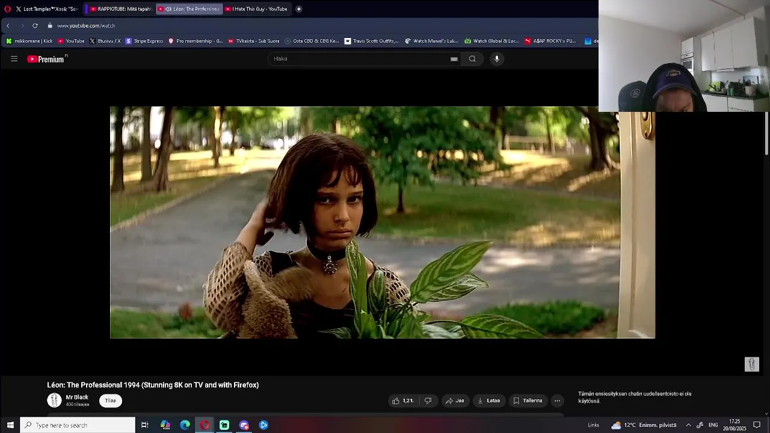Open the Etusivu / X bookmark
Screen dimensions: 770x433
(105, 41)
